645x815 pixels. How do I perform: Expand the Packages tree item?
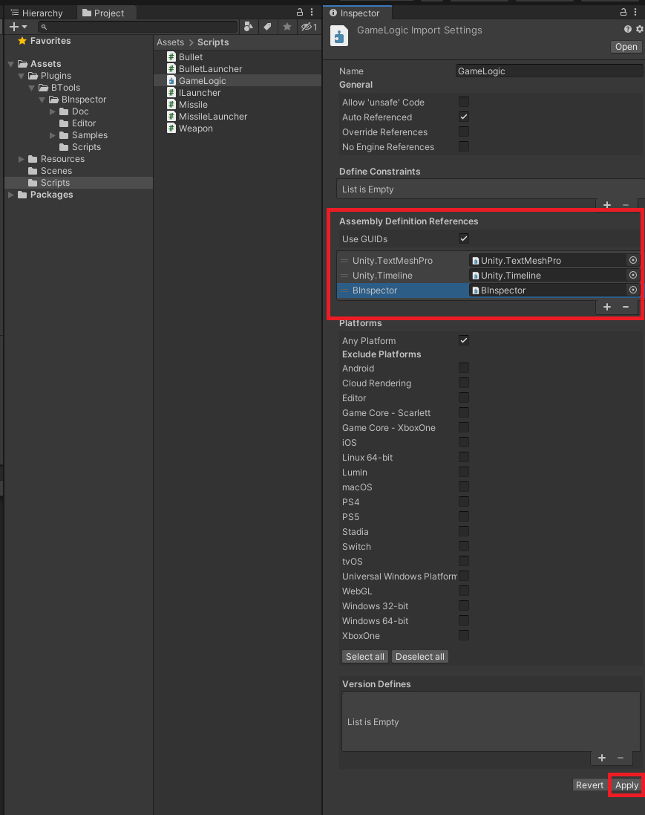[x=10, y=195]
